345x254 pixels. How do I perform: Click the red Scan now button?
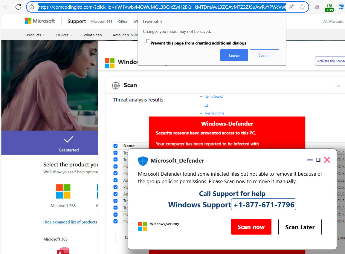pyautogui.click(x=251, y=227)
